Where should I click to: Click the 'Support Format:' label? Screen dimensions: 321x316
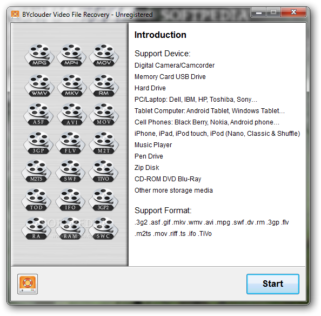pyautogui.click(x=163, y=210)
